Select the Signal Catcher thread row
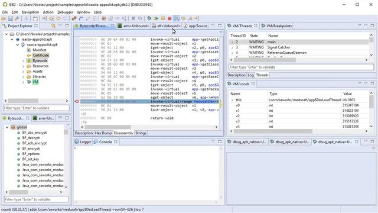Viewport: 378px width, 213px height. pos(299,47)
